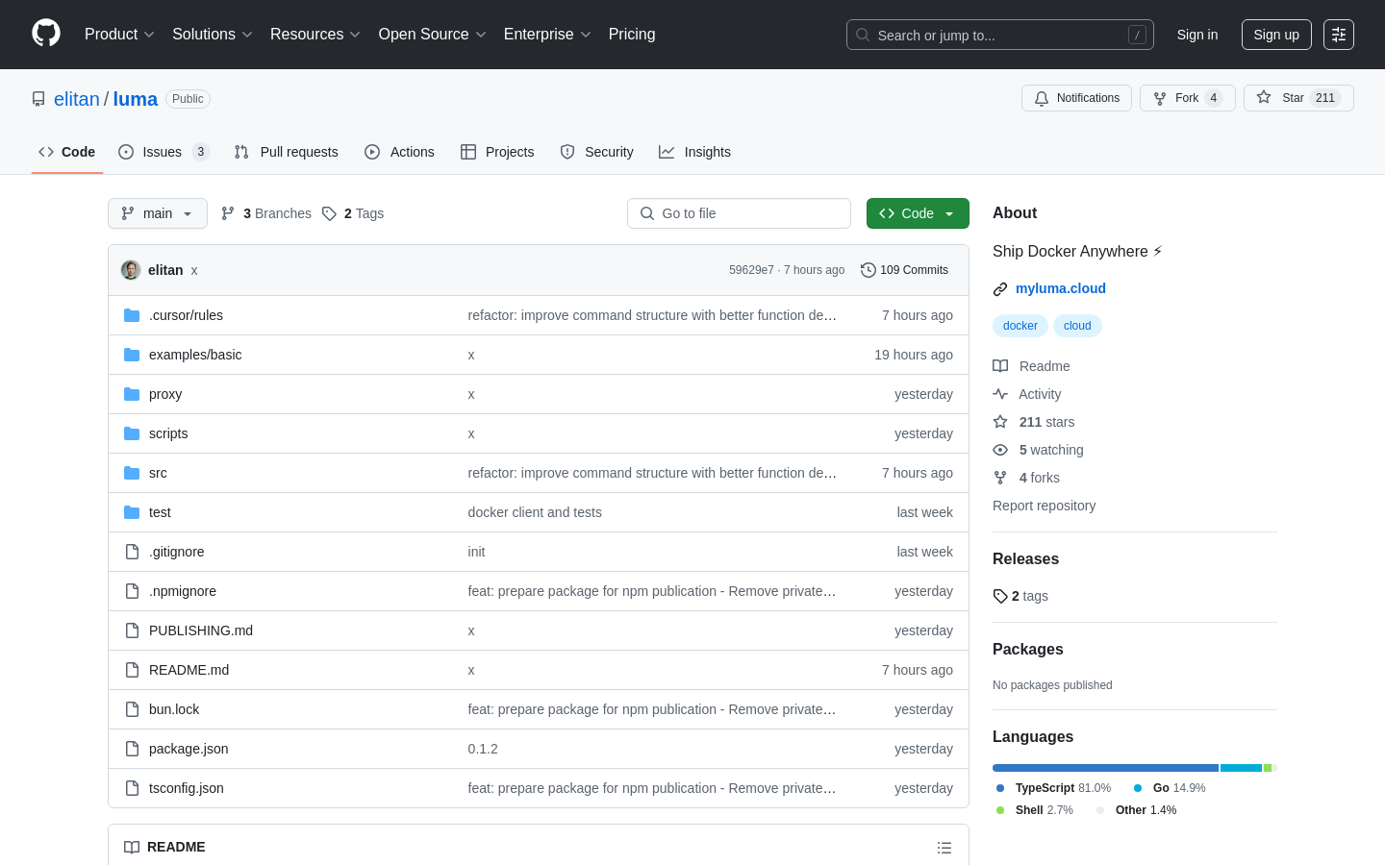Expand the Solutions menu
Screen dimensions: 1385x865
(x=213, y=35)
